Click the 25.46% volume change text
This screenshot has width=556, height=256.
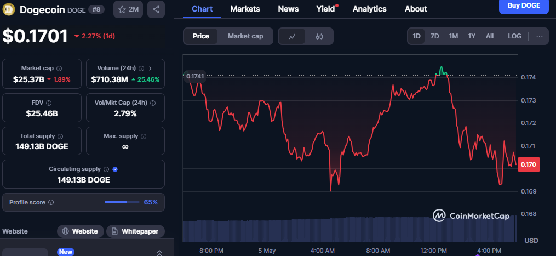[148, 79]
